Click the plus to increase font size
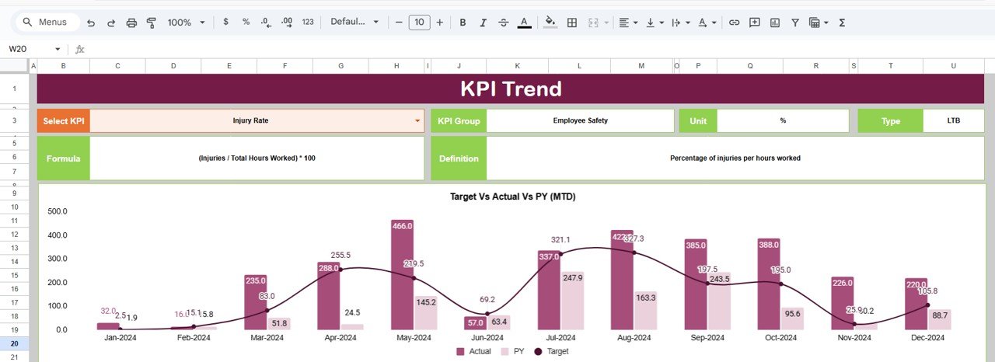995x362 pixels. pyautogui.click(x=440, y=23)
